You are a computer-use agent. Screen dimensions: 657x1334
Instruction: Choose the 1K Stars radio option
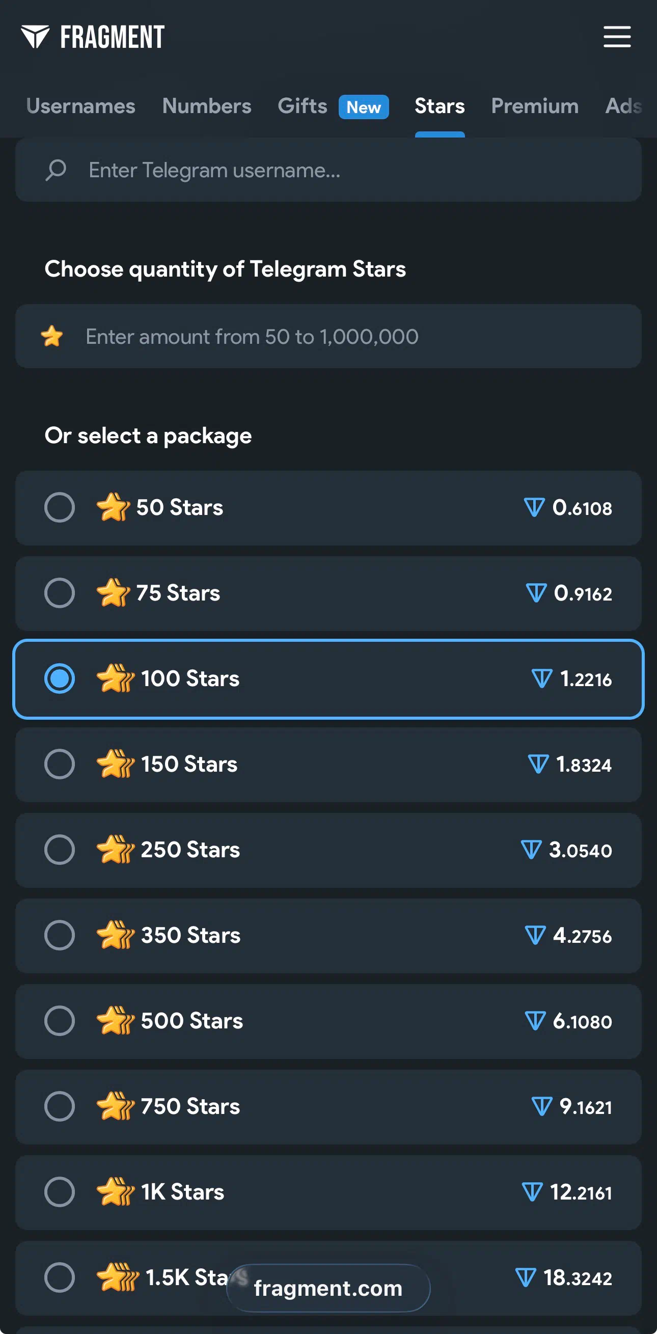pos(60,1192)
